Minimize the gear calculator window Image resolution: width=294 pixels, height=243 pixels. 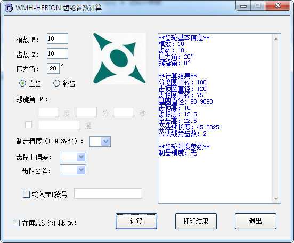(243, 6)
